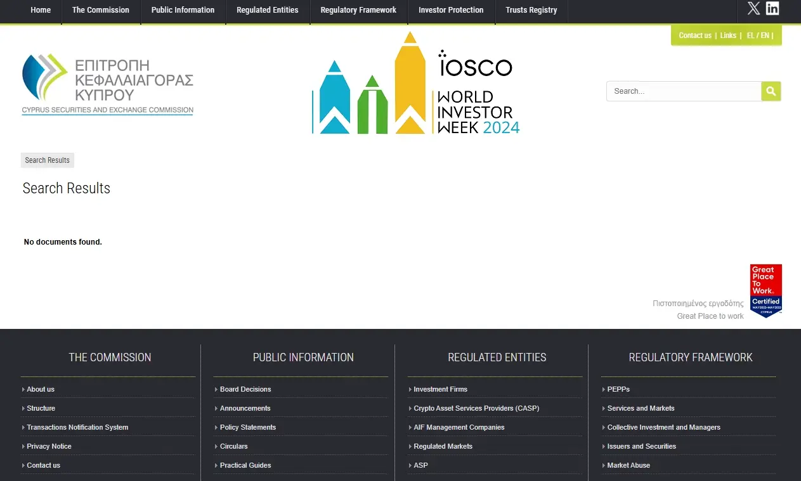Viewport: 801px width, 481px height.
Task: Open the Investor Protection menu
Action: (x=451, y=10)
